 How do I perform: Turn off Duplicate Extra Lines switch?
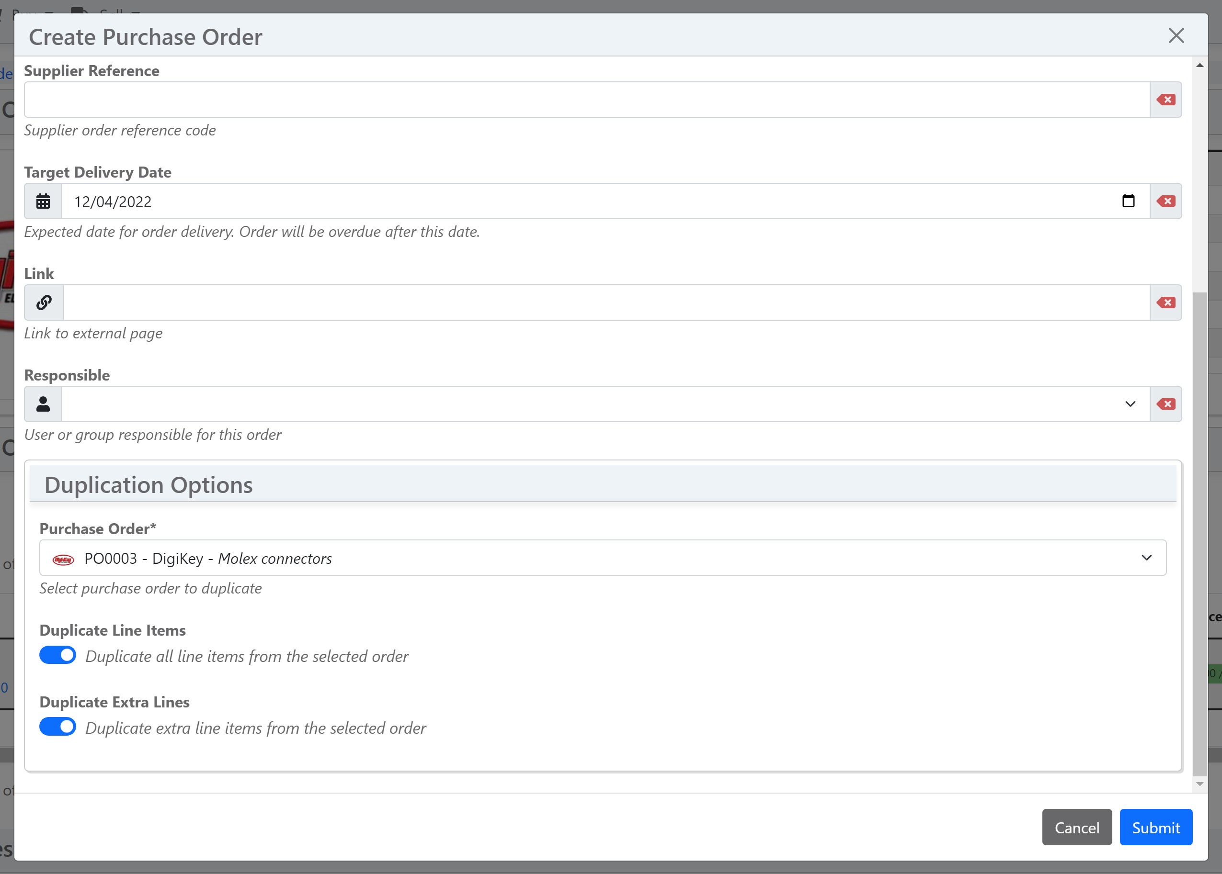point(57,727)
